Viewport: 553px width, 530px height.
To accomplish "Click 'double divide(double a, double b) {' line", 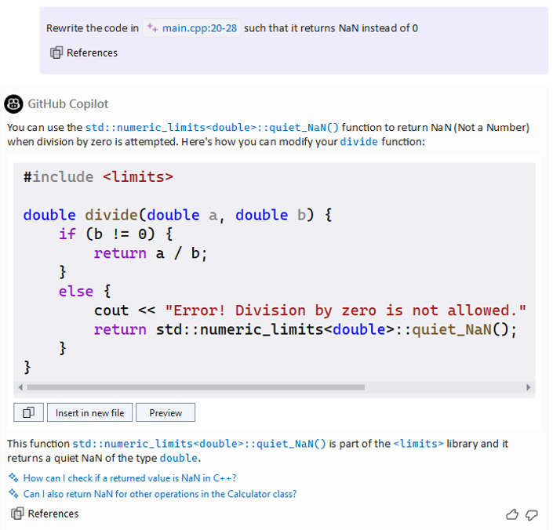I will pos(177,215).
